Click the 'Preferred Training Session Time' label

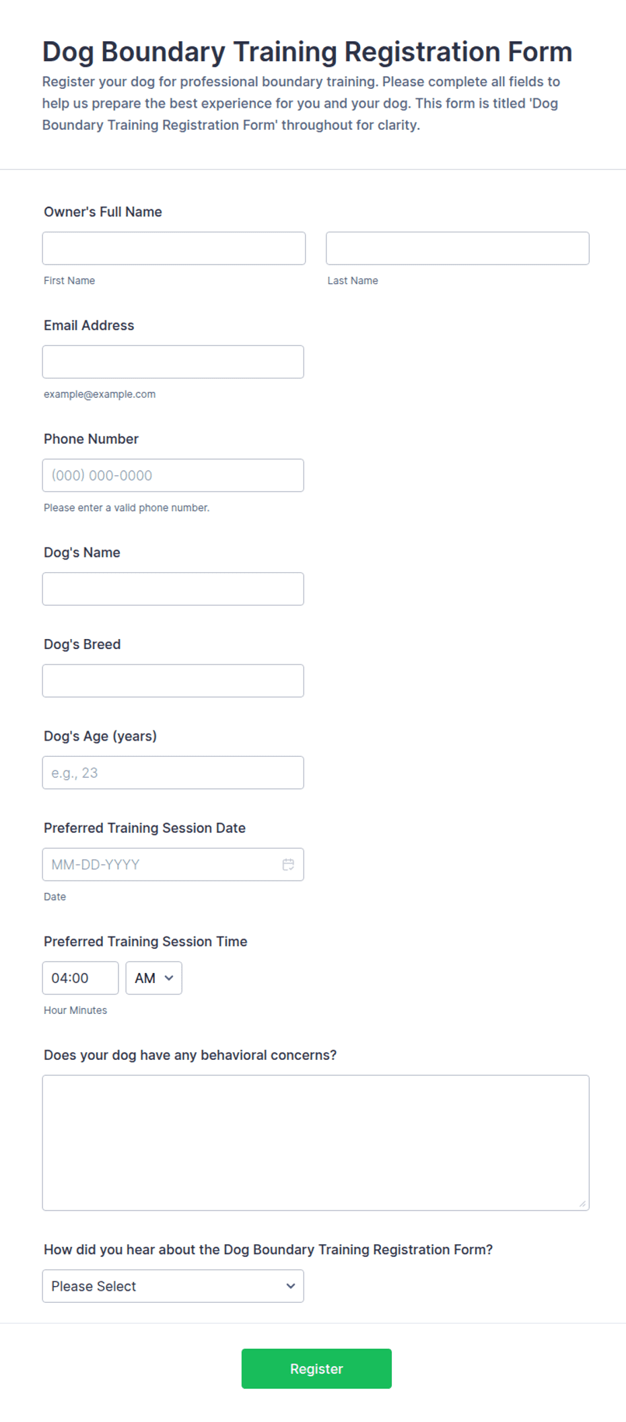pyautogui.click(x=145, y=941)
